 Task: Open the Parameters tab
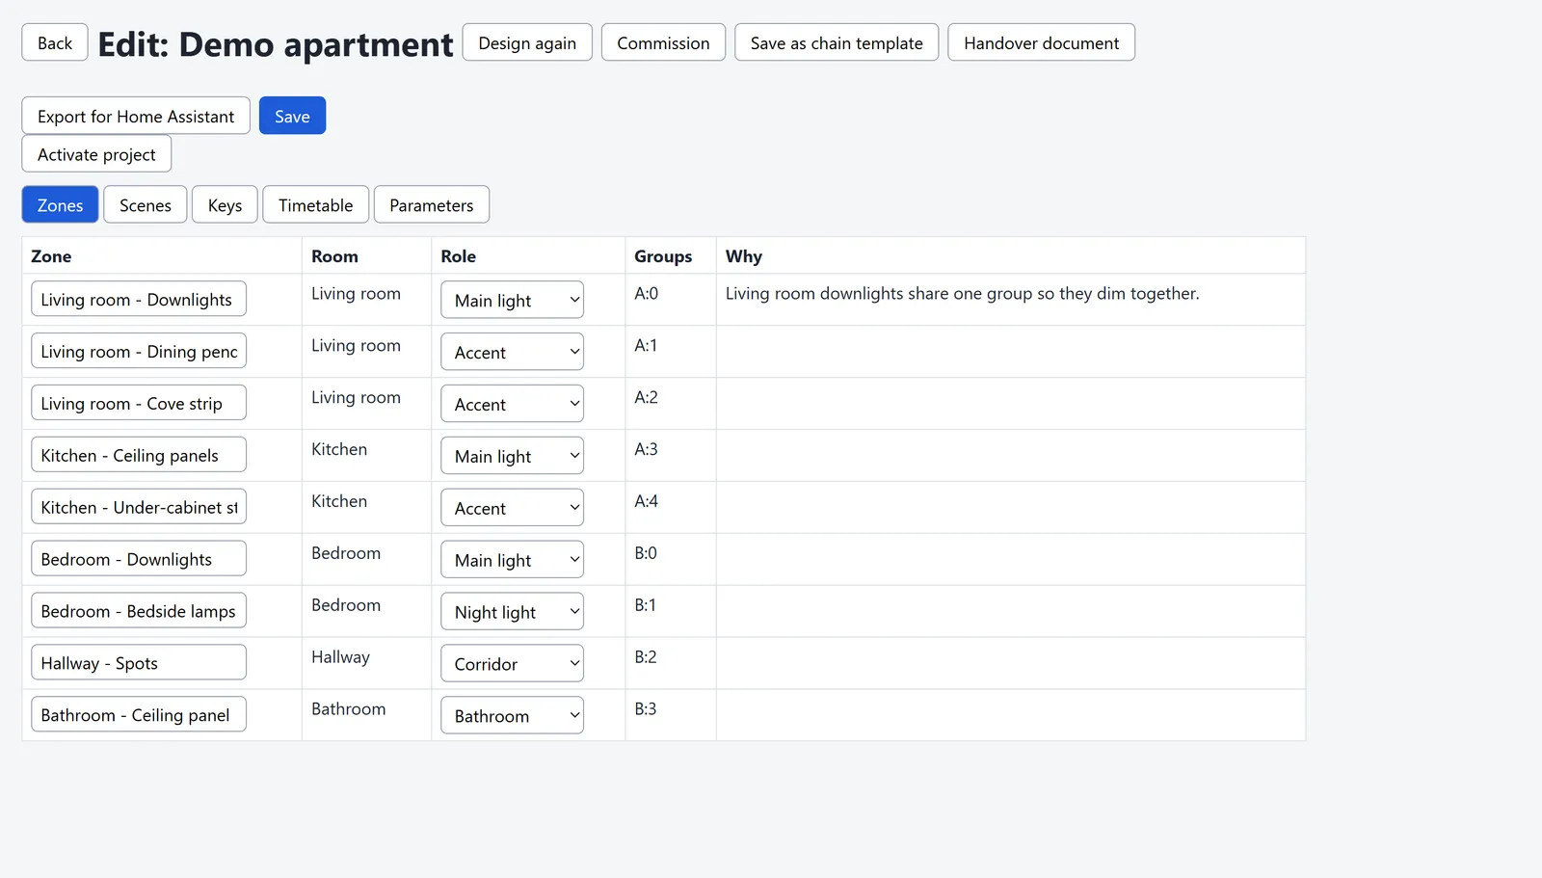point(432,204)
